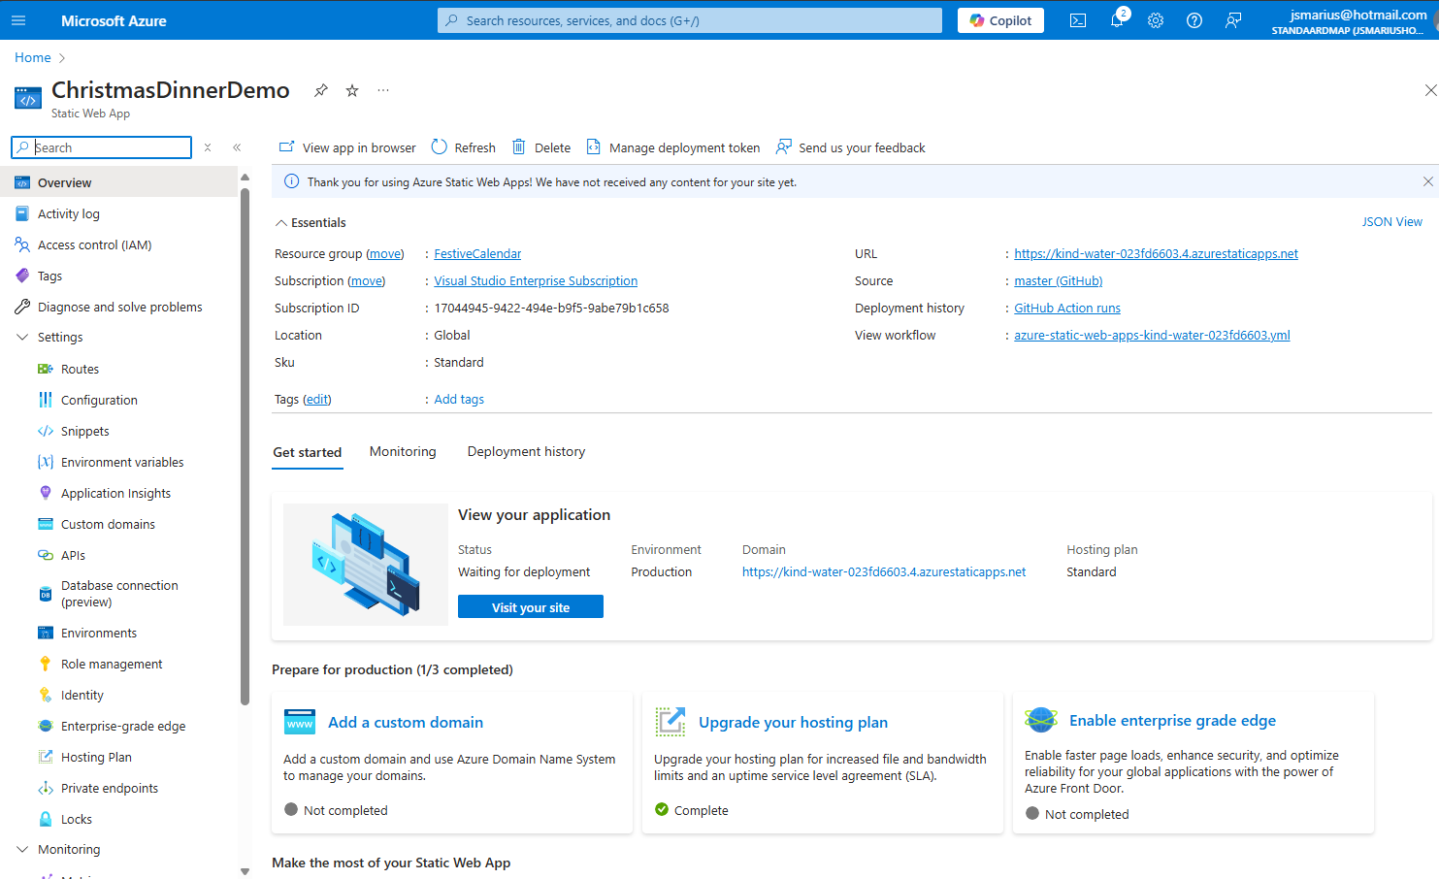Open the FestiveCalendar resource group link

[477, 254]
